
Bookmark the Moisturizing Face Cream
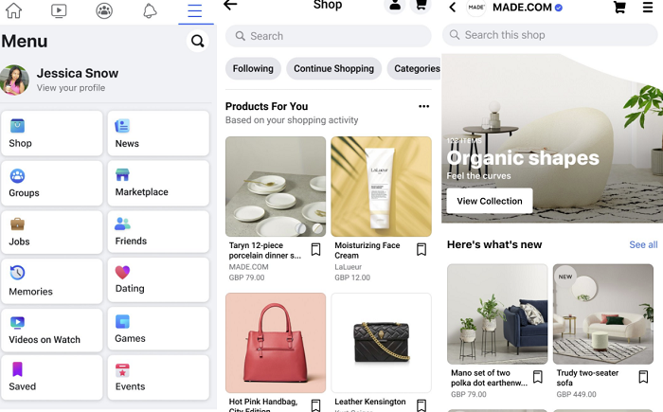coord(421,250)
